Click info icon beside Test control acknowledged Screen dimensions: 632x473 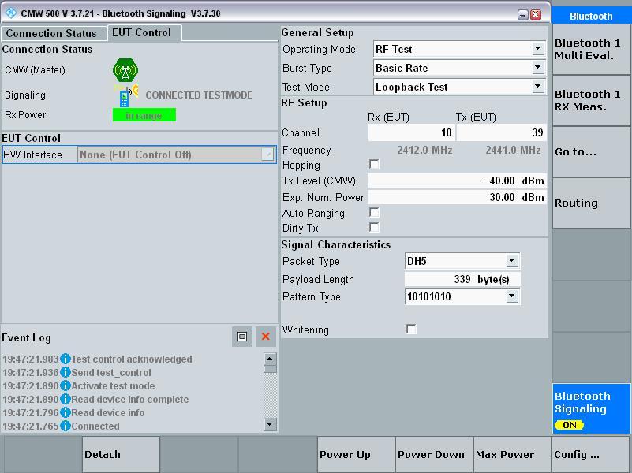65,359
